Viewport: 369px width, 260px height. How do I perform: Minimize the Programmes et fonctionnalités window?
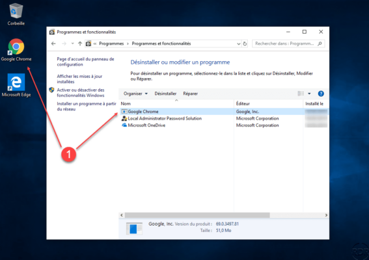288,32
